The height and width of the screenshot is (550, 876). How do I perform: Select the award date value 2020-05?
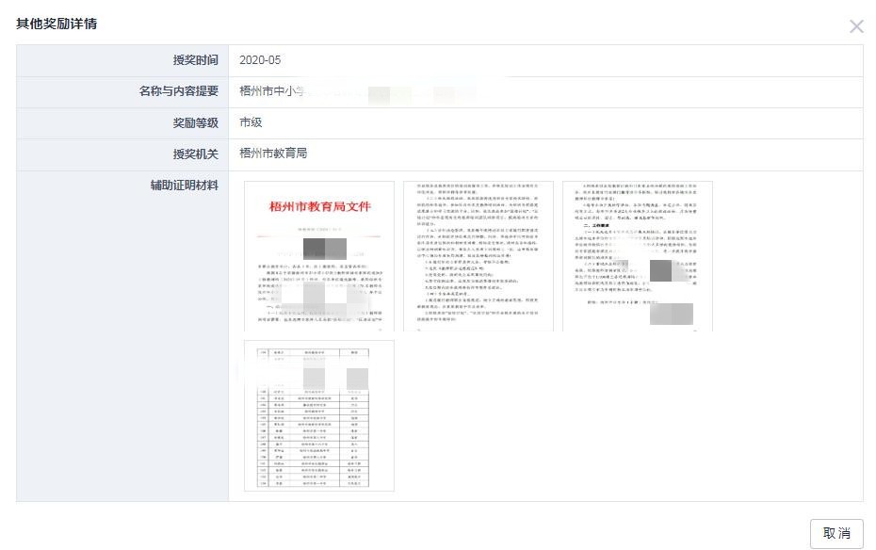click(x=260, y=60)
